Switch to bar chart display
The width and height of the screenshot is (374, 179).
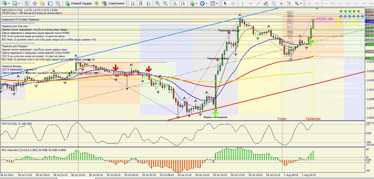133,3
